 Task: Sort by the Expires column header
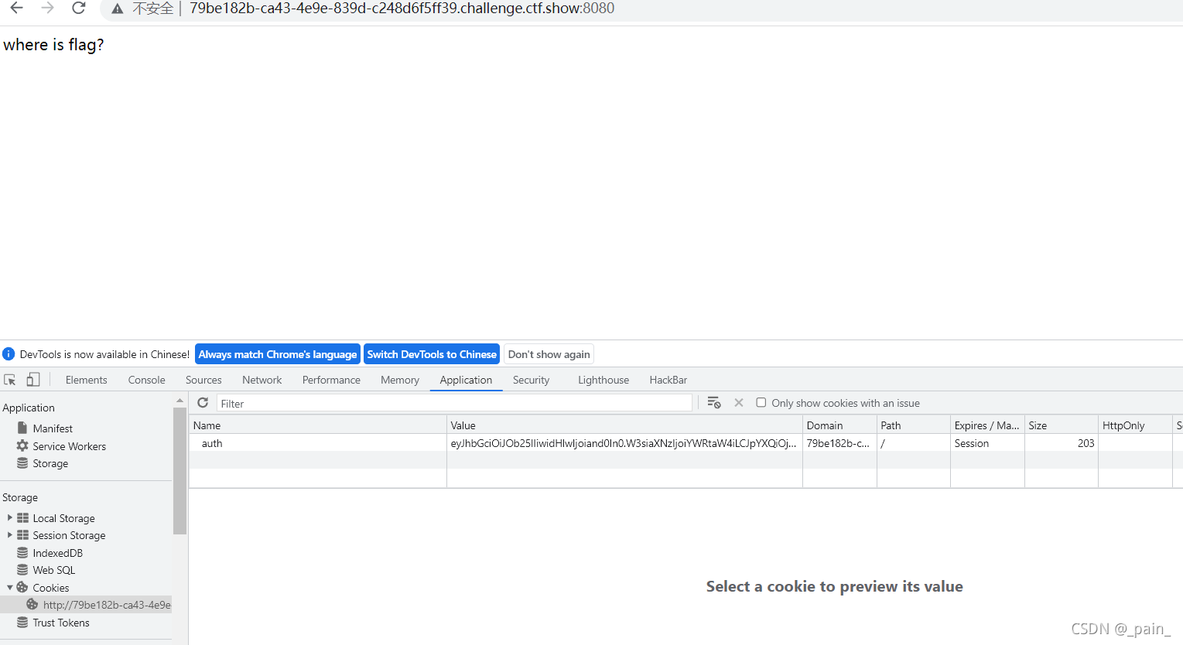987,425
